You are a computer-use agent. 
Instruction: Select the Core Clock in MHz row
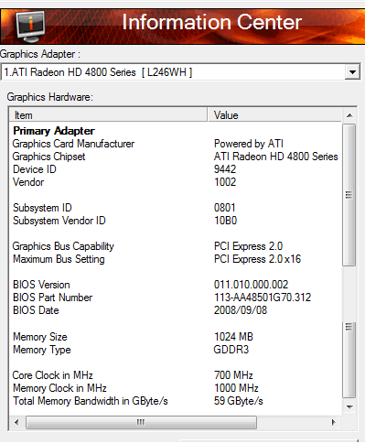tap(176, 375)
